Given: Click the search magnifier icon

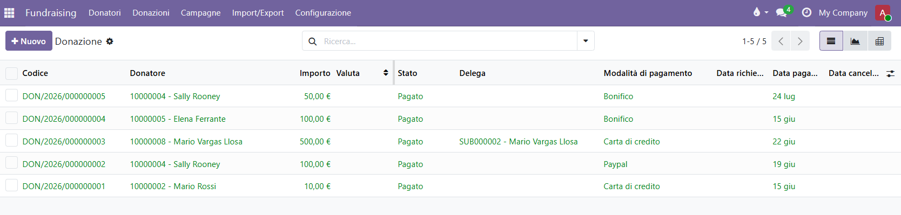Looking at the screenshot, I should pos(312,41).
